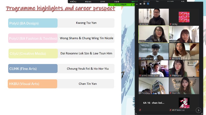Hide the video thumbnail panel

click(137, 4)
